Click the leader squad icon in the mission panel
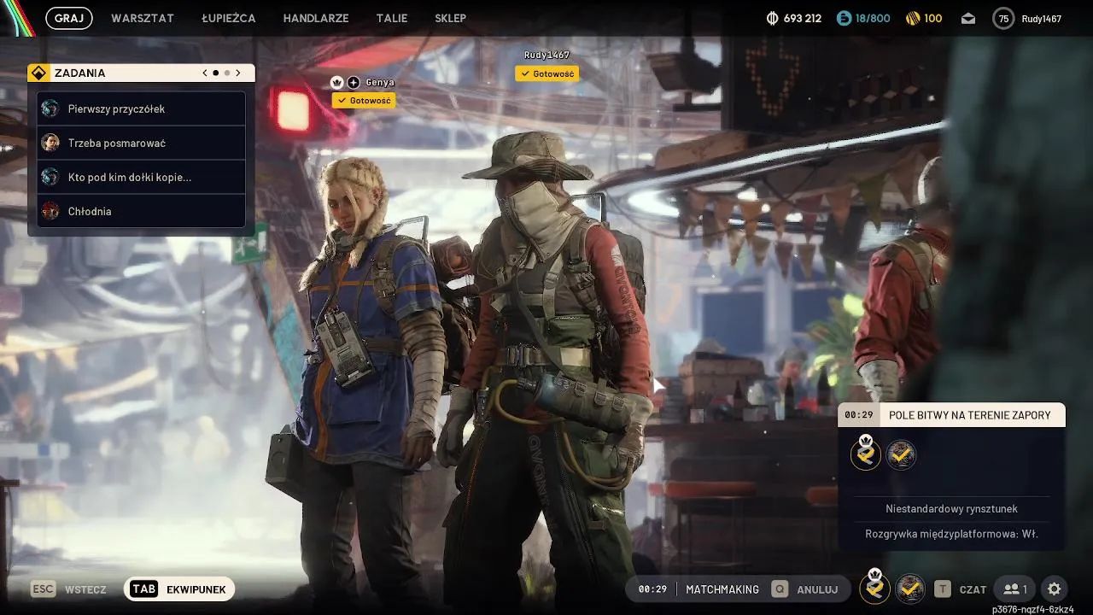Image resolution: width=1093 pixels, height=615 pixels. pyautogui.click(x=866, y=454)
